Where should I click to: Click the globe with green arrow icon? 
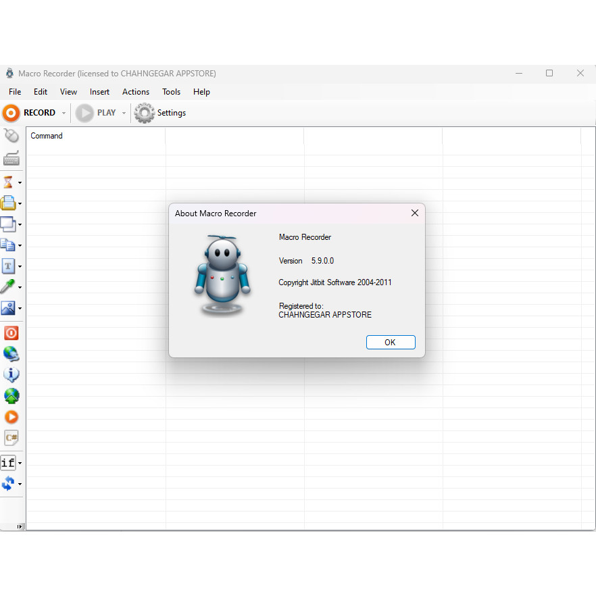11,396
